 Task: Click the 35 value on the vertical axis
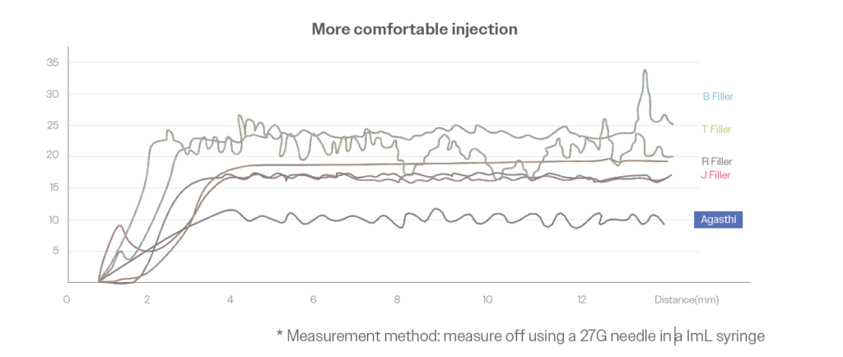[52, 63]
